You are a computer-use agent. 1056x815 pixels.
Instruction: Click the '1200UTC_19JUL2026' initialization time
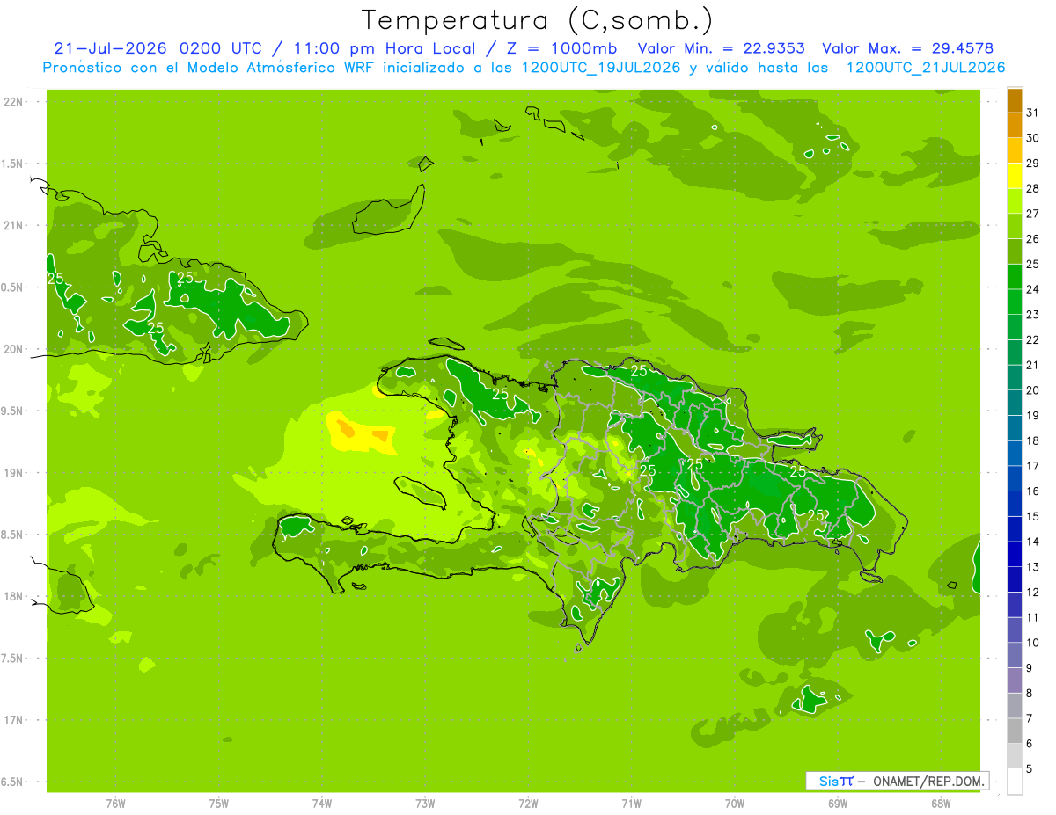point(602,68)
